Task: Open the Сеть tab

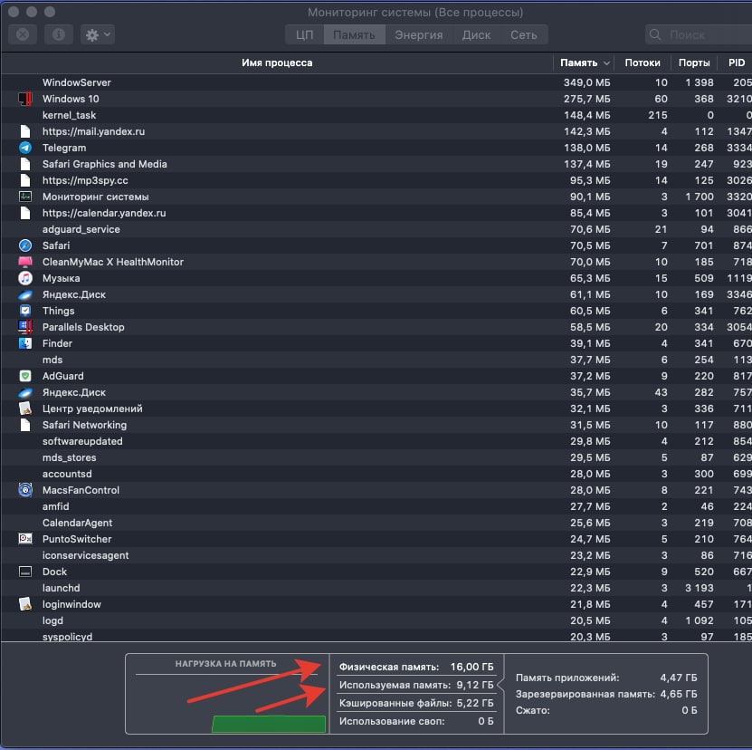Action: [x=523, y=35]
